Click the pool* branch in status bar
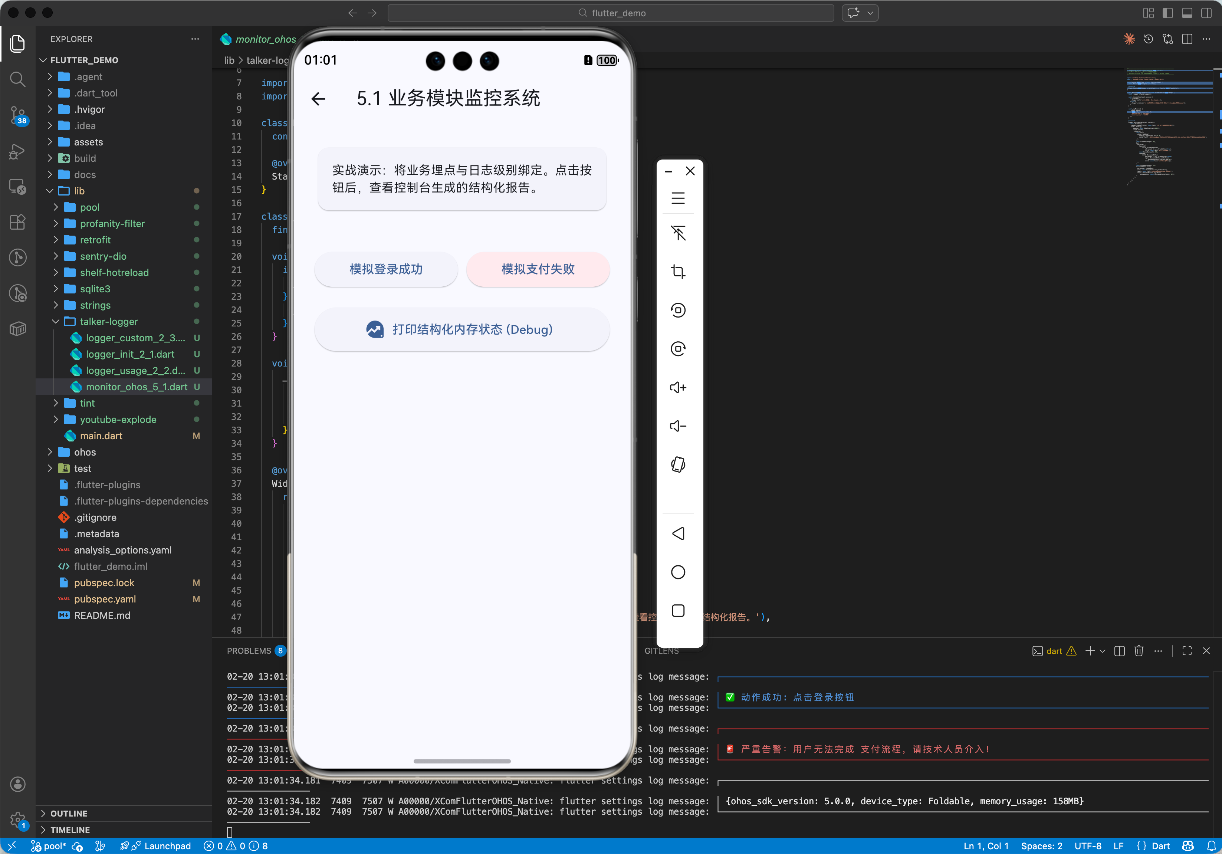This screenshot has height=854, width=1222. click(x=49, y=846)
